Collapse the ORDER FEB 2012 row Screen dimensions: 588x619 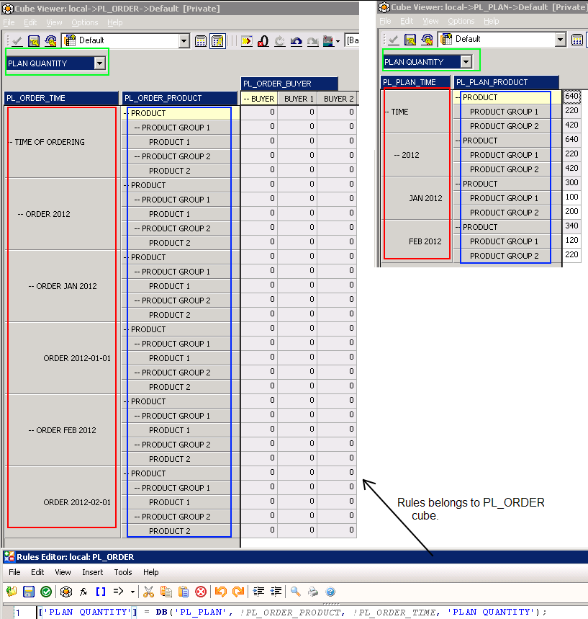point(31,430)
